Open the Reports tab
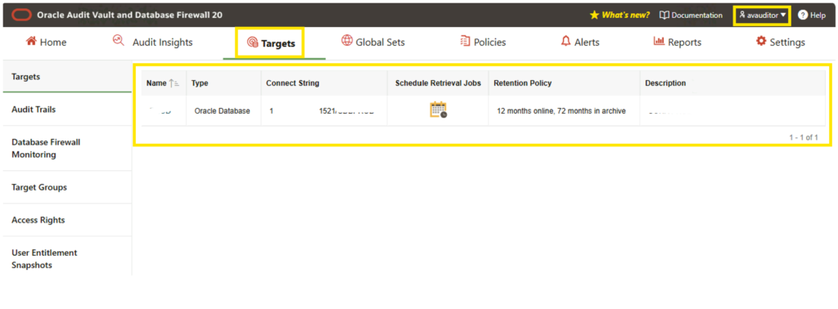 pos(677,43)
